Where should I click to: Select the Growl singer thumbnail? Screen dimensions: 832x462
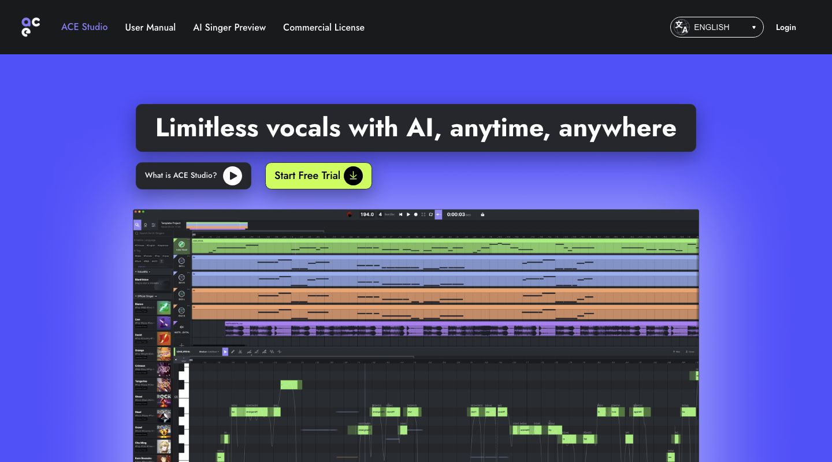tap(164, 431)
